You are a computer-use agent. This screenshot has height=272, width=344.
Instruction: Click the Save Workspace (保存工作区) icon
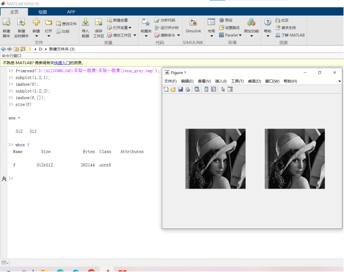point(98,22)
